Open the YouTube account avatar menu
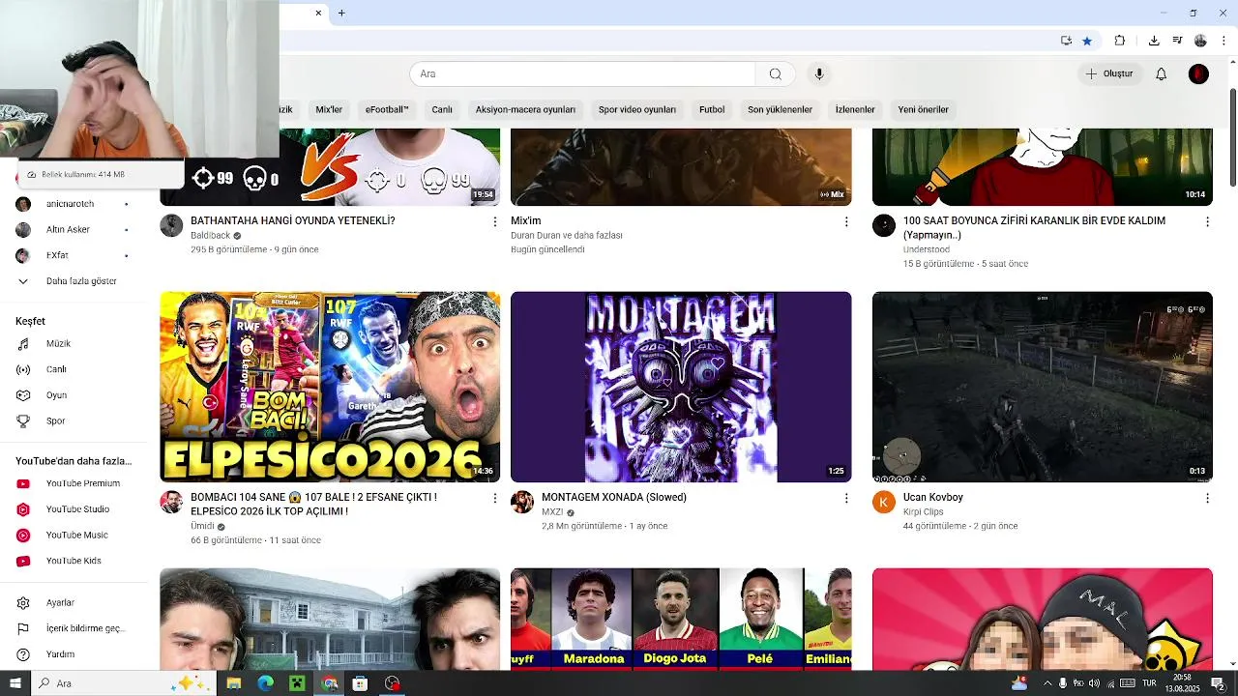Screen dimensions: 1238x696 1198,73
